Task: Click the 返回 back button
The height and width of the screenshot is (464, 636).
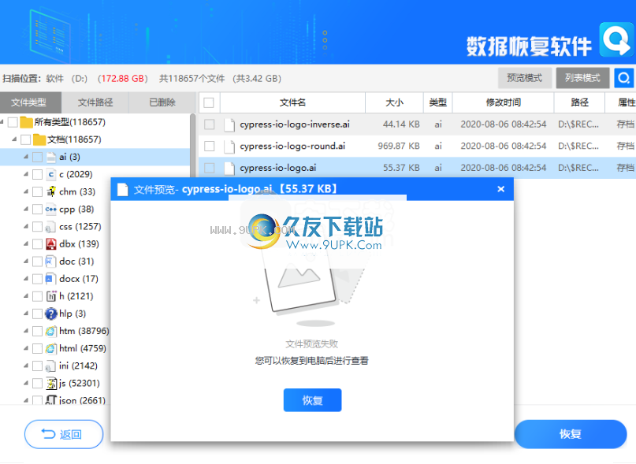Action: [x=64, y=434]
